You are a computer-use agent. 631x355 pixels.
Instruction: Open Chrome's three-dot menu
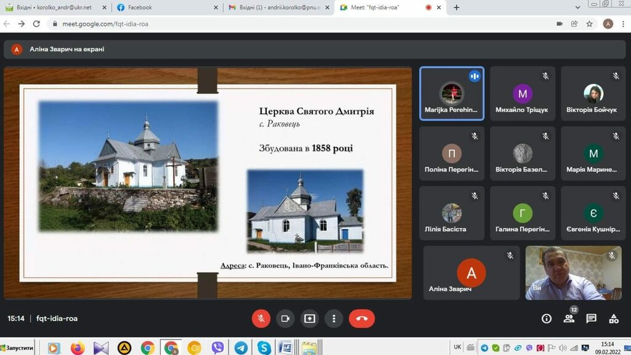(x=622, y=24)
